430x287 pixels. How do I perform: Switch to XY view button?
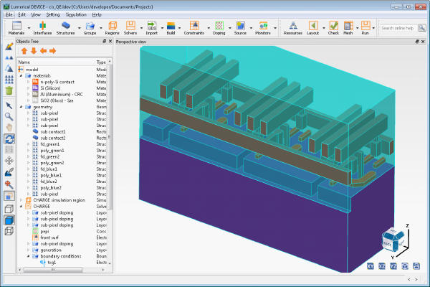[x=371, y=266]
